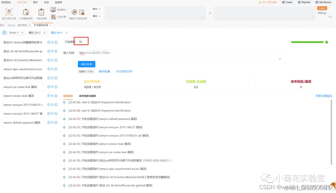Expand the 编码 encode dropdown

point(97,16)
